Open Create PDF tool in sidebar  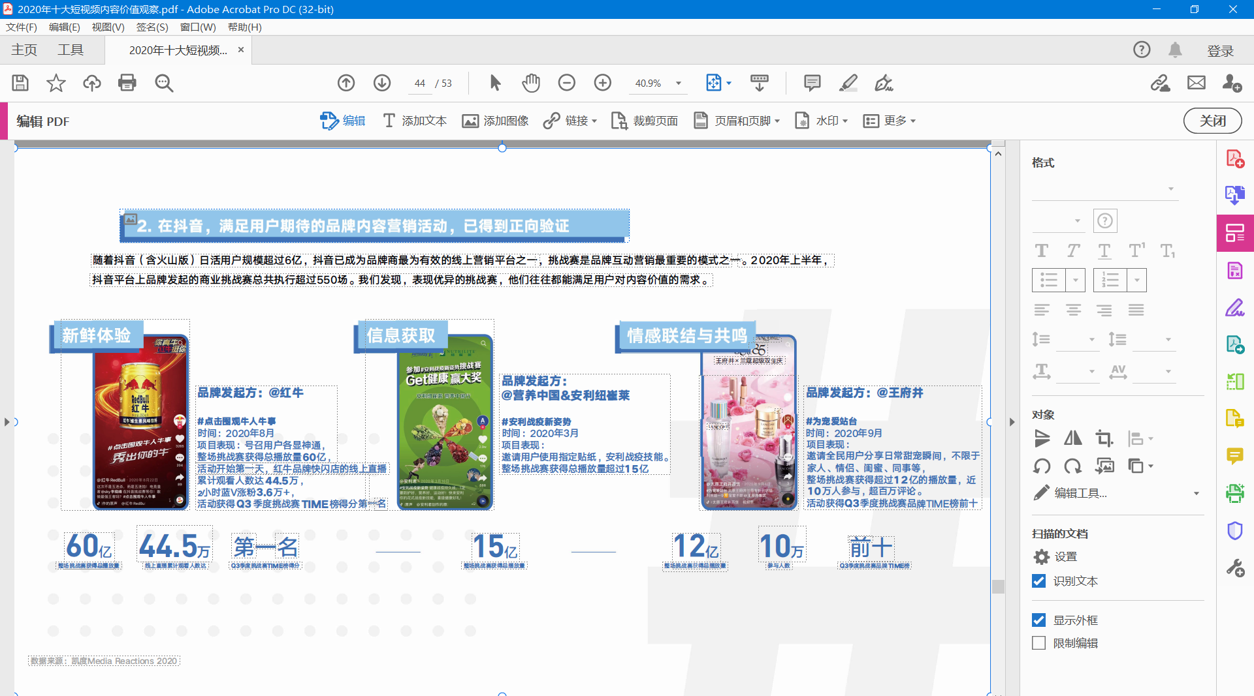(1235, 159)
